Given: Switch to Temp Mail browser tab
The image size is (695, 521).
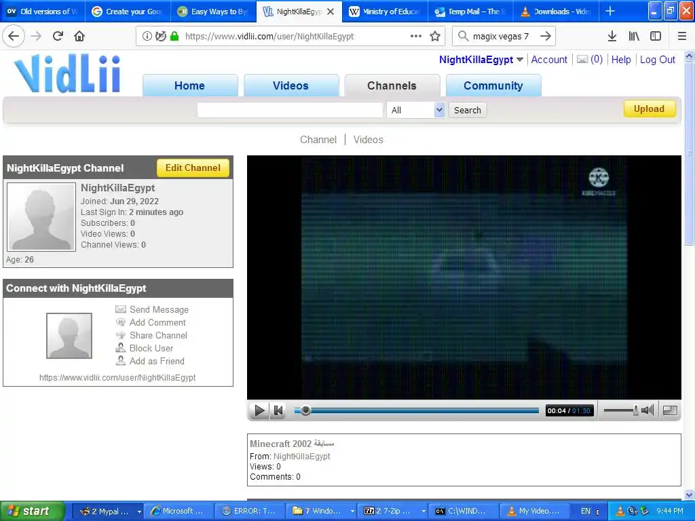Looking at the screenshot, I should click(471, 12).
